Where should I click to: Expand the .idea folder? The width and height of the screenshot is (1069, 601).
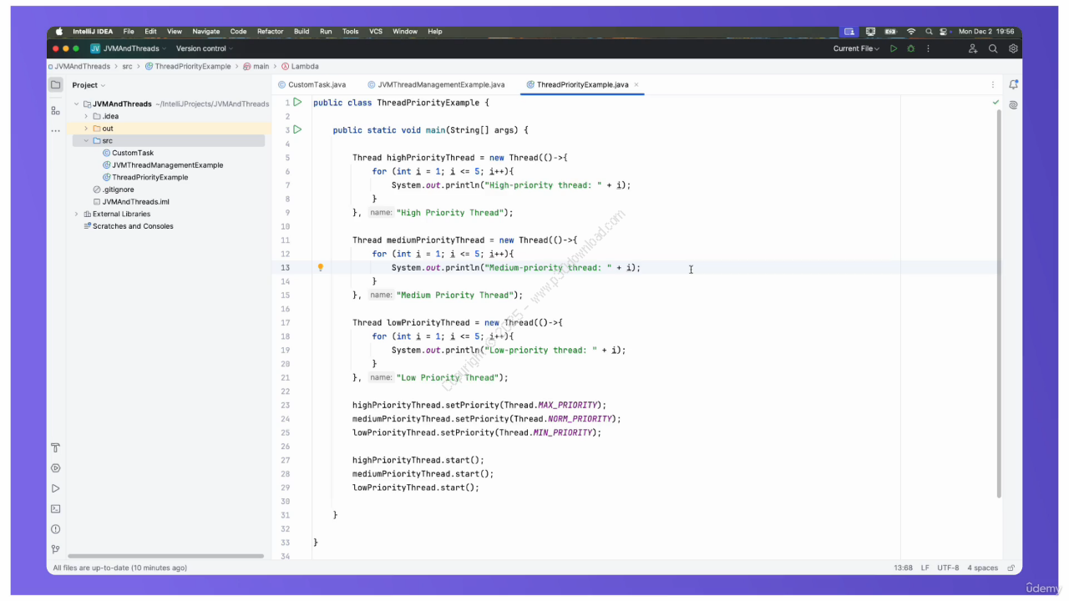[86, 117]
